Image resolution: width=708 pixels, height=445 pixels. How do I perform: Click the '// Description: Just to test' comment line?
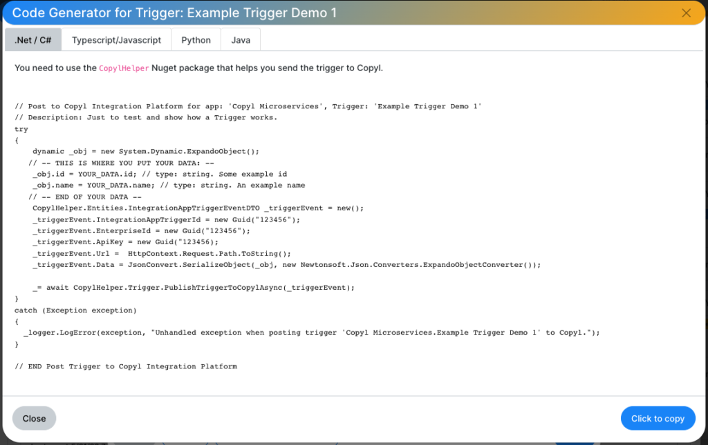click(x=146, y=117)
